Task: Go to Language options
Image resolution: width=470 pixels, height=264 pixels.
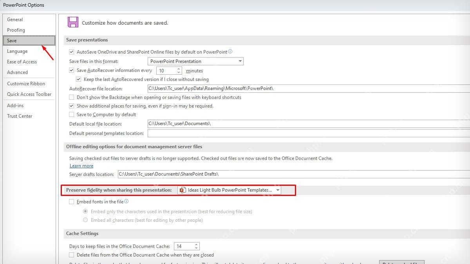Action: 29,51
